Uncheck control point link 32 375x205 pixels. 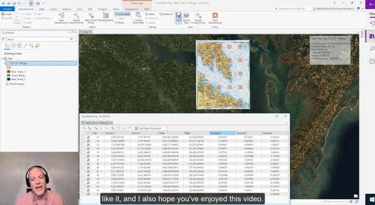(x=88, y=141)
